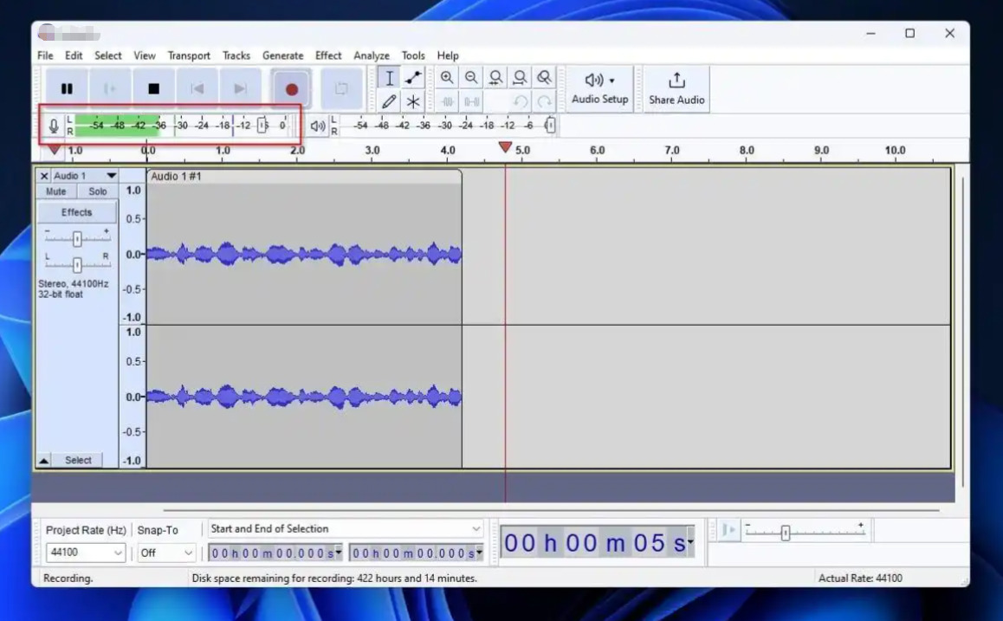
Task: Open Start and End of Selection dropdown
Action: 346,529
